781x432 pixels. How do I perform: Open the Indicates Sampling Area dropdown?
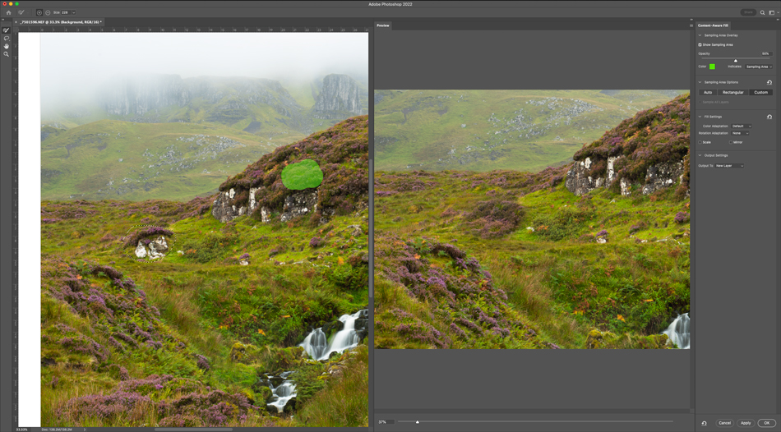click(x=758, y=67)
